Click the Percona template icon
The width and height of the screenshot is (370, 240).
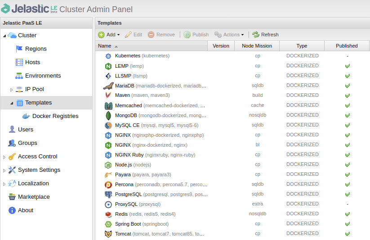[108, 185]
